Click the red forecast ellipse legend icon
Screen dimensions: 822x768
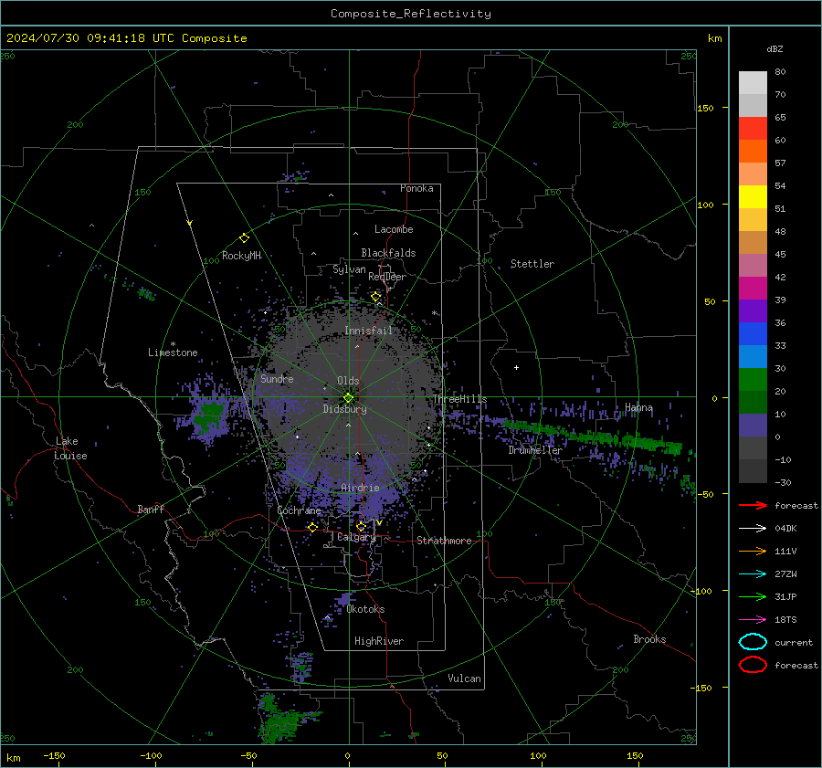point(753,665)
